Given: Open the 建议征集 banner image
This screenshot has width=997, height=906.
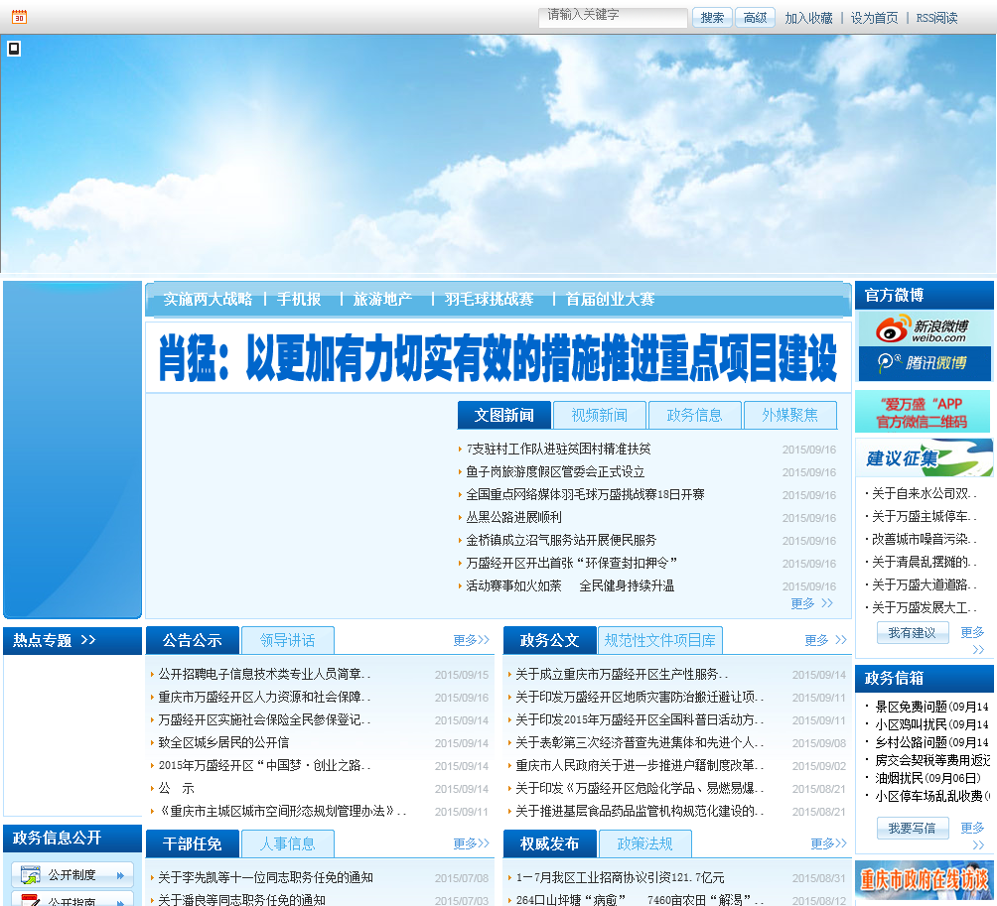Looking at the screenshot, I should [924, 457].
